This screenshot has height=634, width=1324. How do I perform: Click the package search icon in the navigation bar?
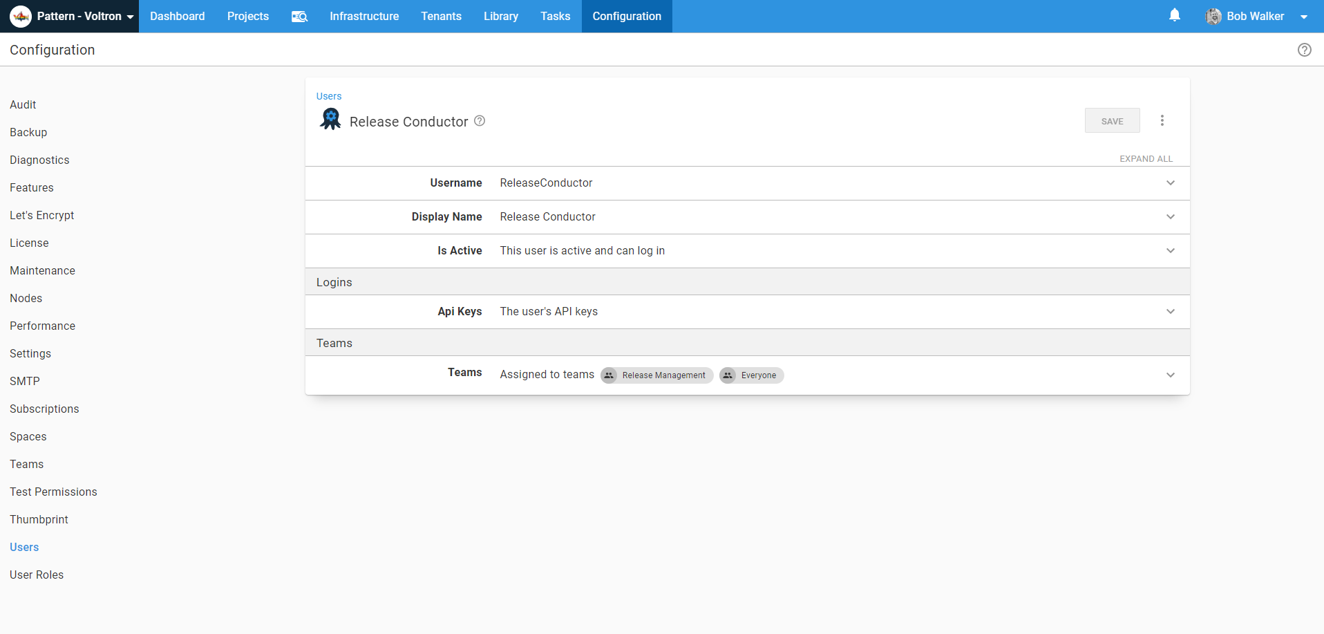(x=299, y=16)
